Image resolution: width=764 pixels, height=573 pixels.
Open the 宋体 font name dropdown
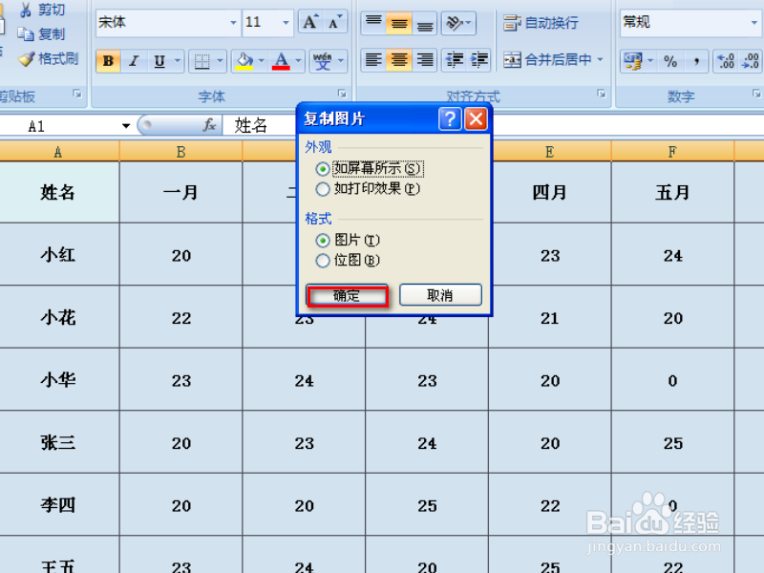(x=232, y=21)
